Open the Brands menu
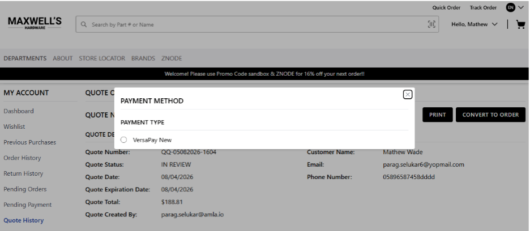 (x=143, y=58)
